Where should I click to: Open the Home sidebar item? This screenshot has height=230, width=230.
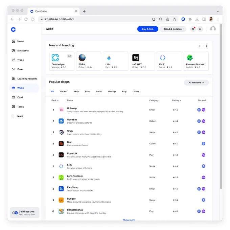[24, 41]
